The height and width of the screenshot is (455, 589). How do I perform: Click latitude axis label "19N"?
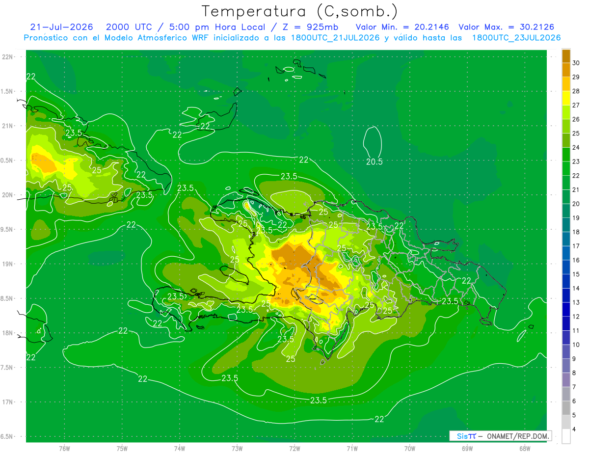[7, 264]
